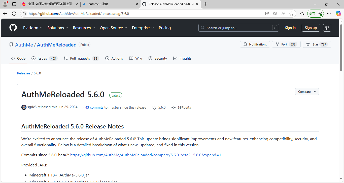Open the Wiki tab

(x=136, y=58)
